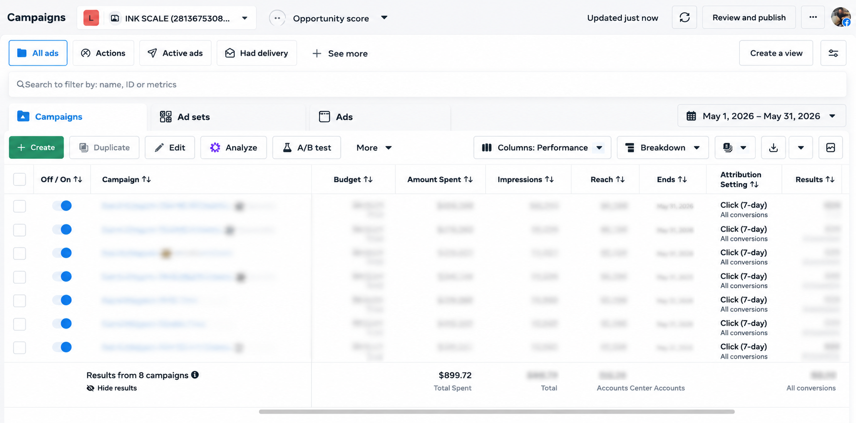Switch to the All ads view
856x423 pixels.
click(x=38, y=53)
